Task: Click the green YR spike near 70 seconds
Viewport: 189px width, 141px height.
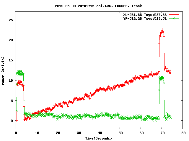Action: 162,78
